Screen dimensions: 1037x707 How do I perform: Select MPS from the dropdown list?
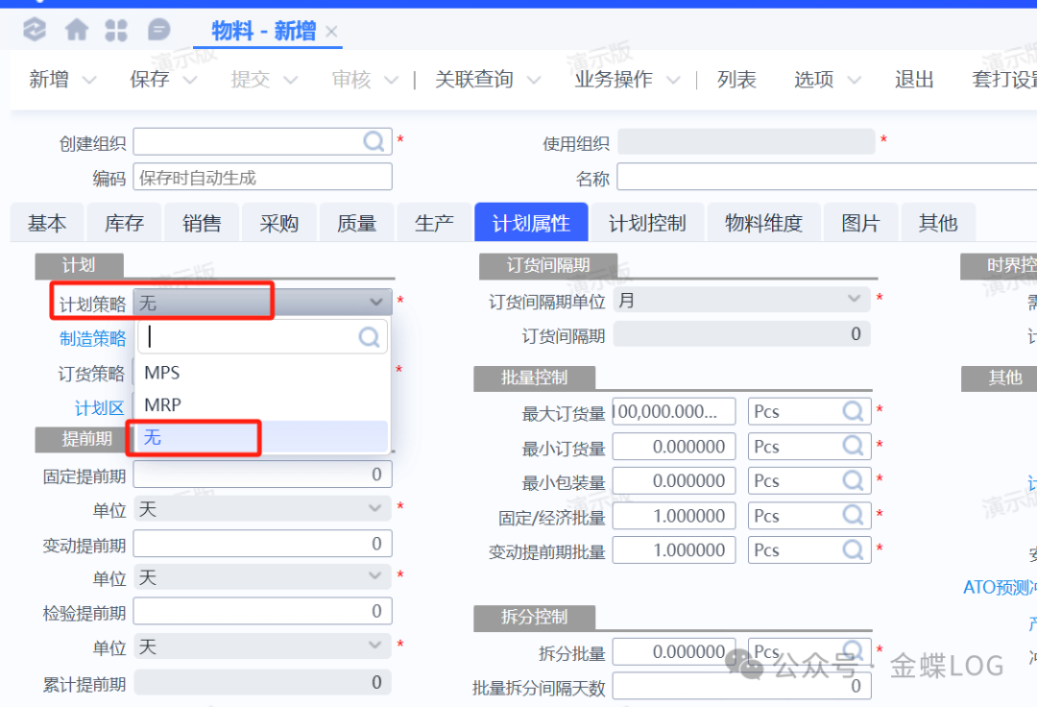pos(162,373)
